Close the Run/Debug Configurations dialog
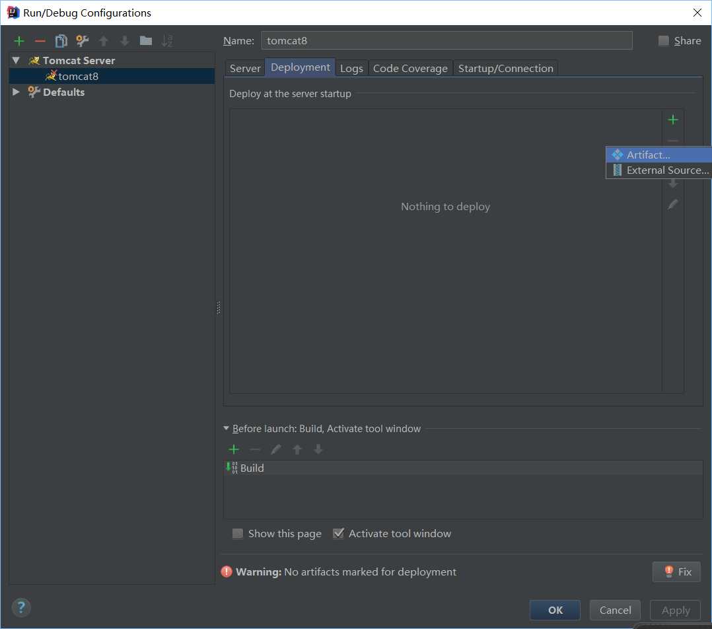The height and width of the screenshot is (629, 712). [x=697, y=13]
